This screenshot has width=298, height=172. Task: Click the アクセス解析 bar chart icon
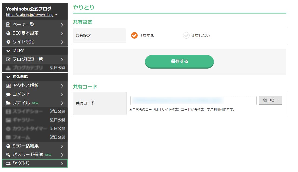click(x=8, y=86)
